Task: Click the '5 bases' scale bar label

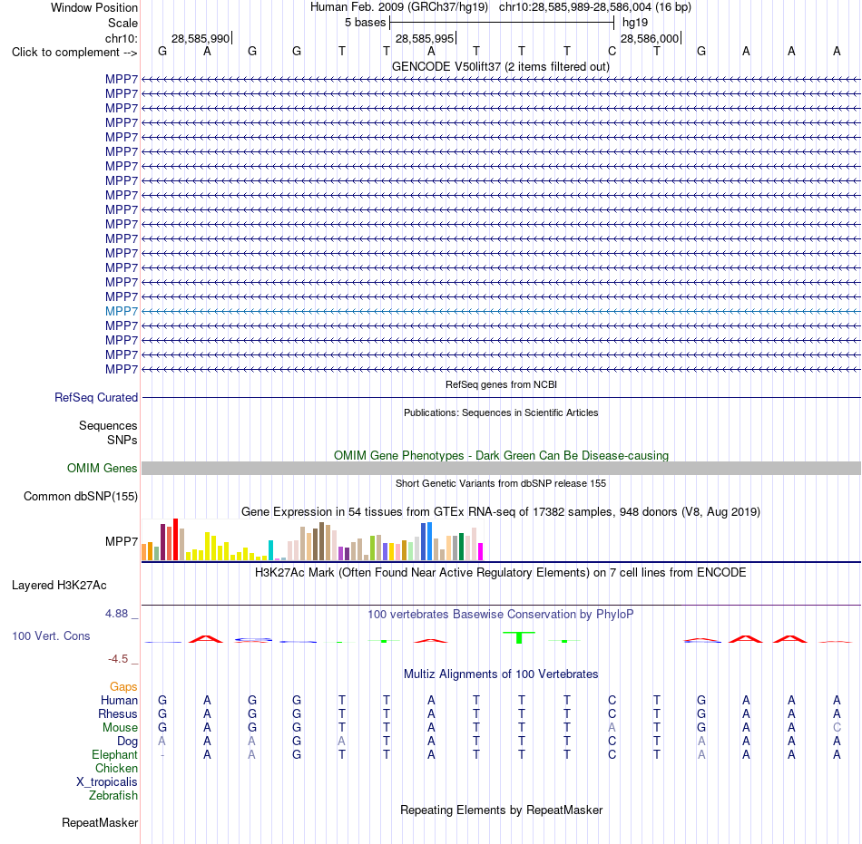Action: pos(366,23)
